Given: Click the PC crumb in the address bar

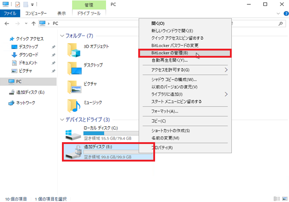Looking at the screenshot, I should (x=56, y=23).
